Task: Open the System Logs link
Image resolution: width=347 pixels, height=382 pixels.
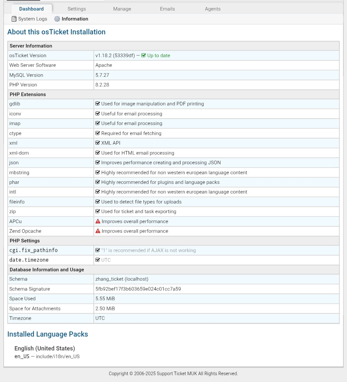Action: coord(32,19)
